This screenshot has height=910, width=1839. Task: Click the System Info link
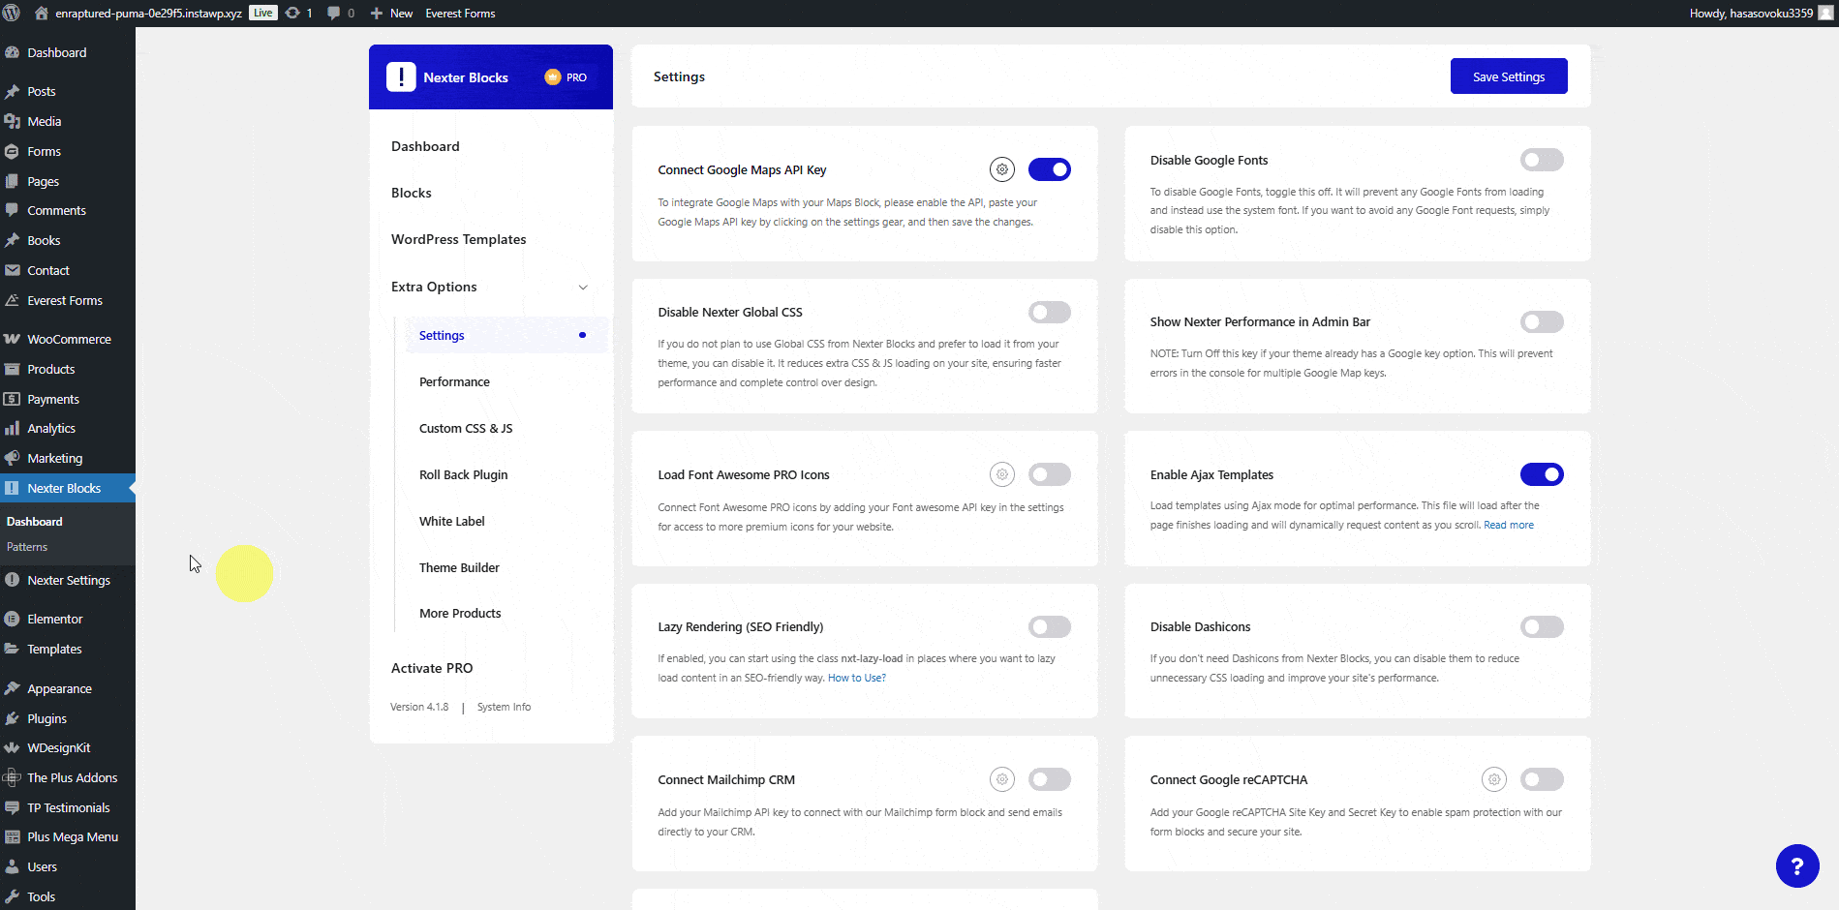[x=504, y=708]
